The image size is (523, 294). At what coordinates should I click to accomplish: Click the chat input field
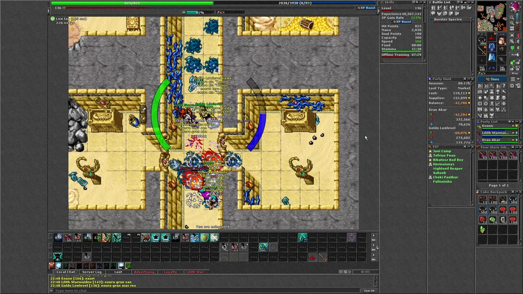pyautogui.click(x=206, y=291)
